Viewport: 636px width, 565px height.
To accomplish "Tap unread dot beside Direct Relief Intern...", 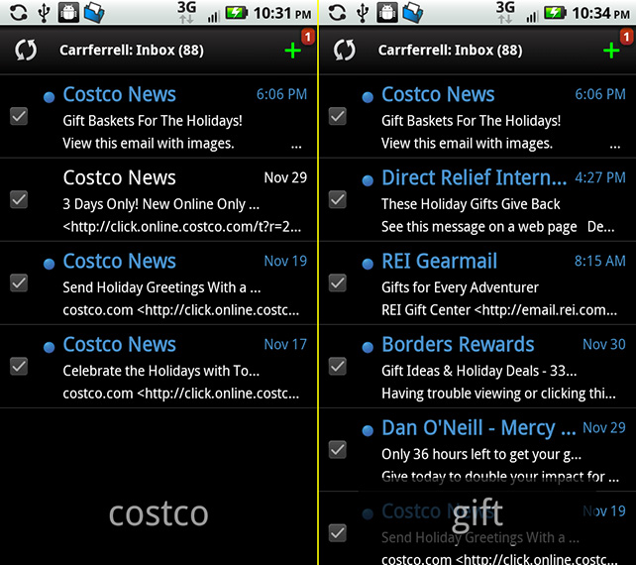I will click(368, 180).
